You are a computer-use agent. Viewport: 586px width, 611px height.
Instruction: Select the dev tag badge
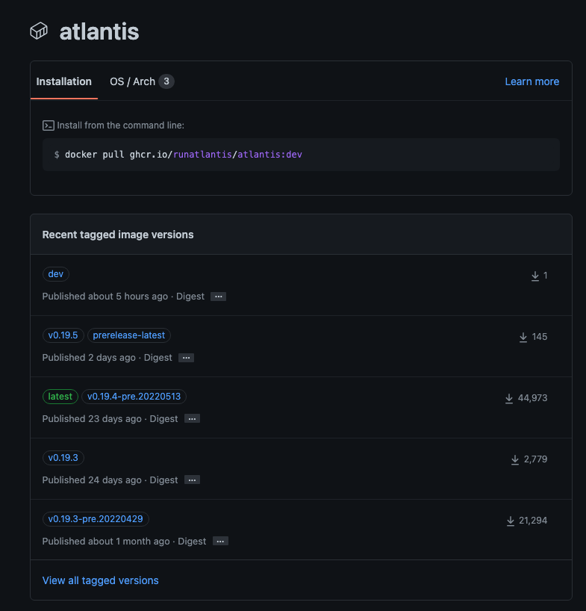click(55, 273)
